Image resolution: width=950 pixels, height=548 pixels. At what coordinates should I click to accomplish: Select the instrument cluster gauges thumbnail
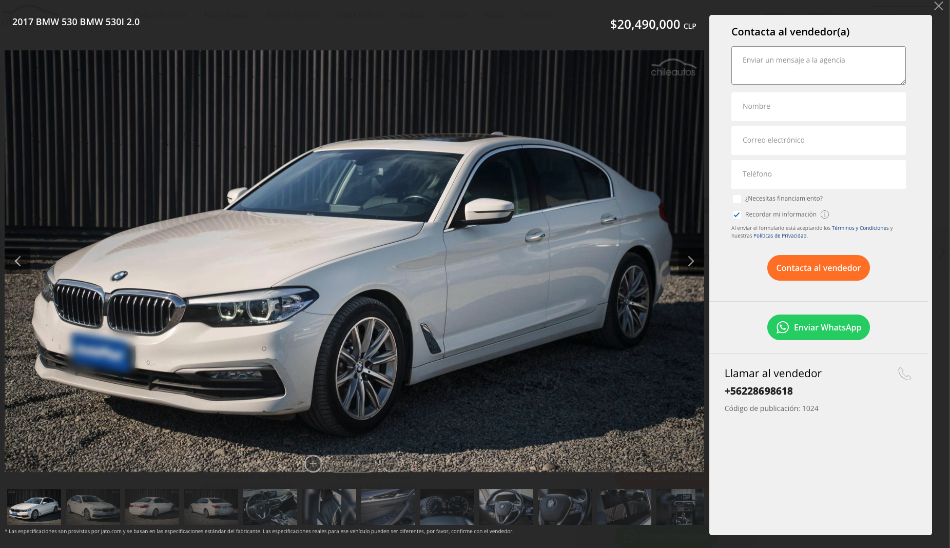point(447,506)
